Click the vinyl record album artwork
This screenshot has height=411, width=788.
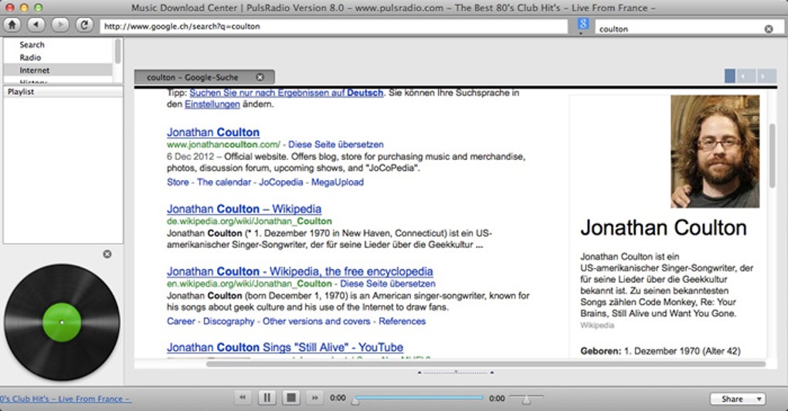(x=62, y=322)
